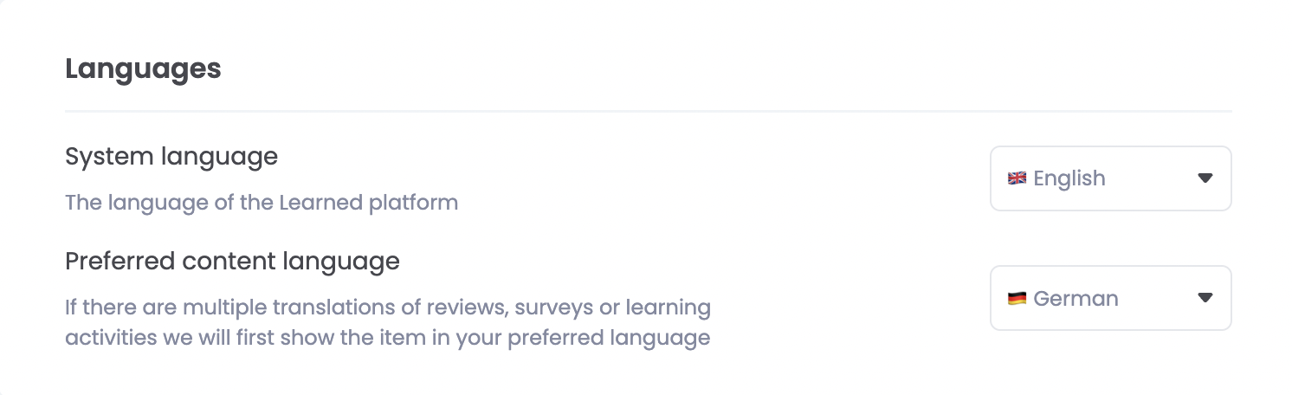Open the Preferred content language dropdown

click(x=1109, y=298)
